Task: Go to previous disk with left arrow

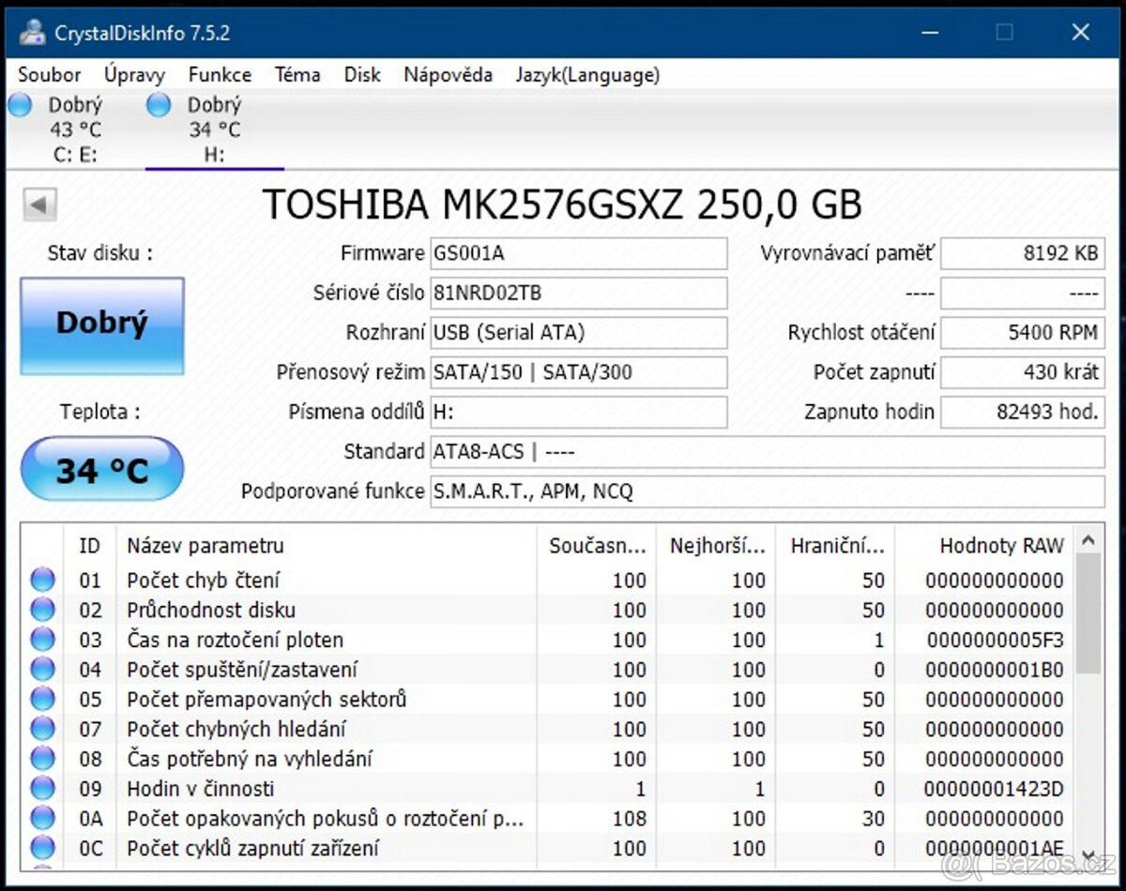Action: click(x=40, y=204)
